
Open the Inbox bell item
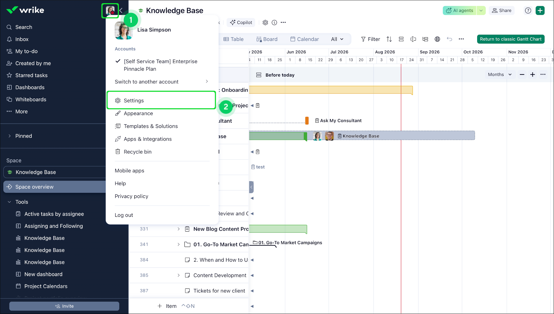pos(17,39)
